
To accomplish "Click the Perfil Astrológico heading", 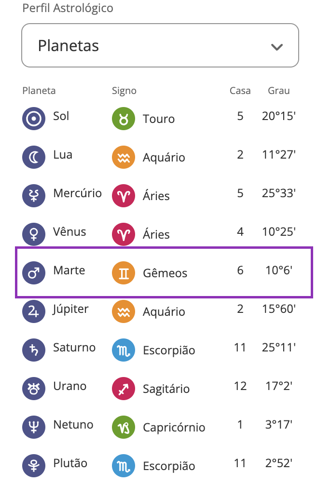I will 68,8.
